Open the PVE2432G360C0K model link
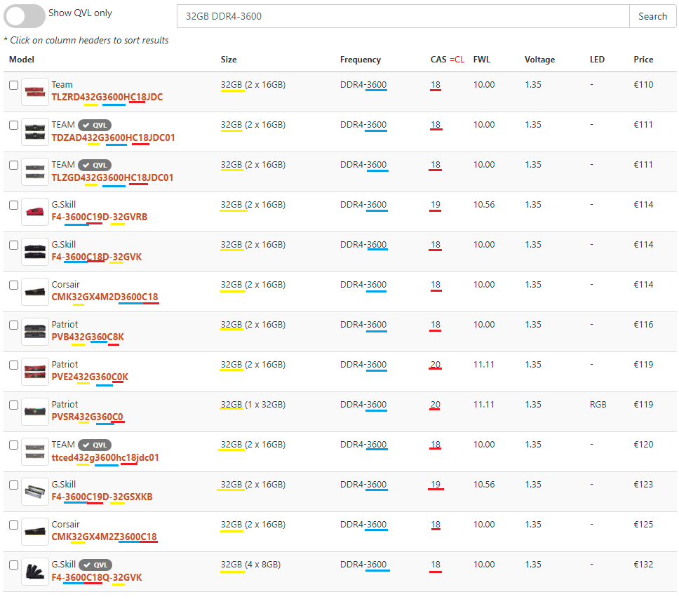Viewport: 679px width, 599px height. (x=90, y=377)
